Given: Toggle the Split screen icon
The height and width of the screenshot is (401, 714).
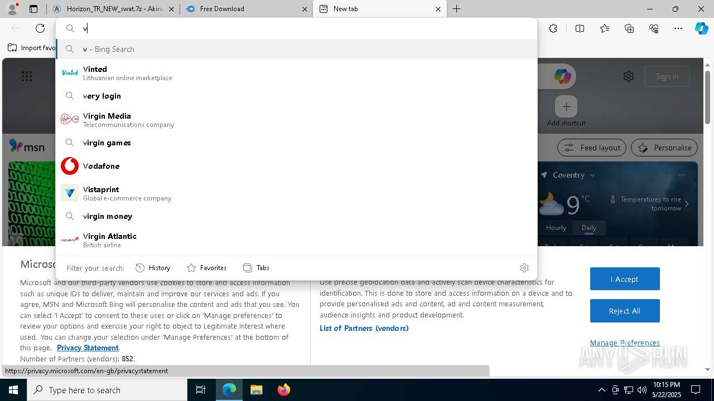Looking at the screenshot, I should pyautogui.click(x=580, y=28).
